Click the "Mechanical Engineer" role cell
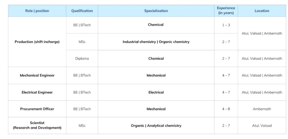The image size is (288, 139). tap(37, 76)
